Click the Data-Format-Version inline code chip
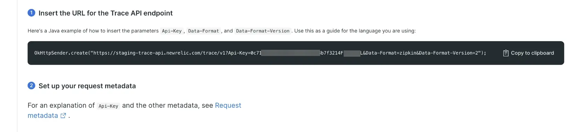The width and height of the screenshot is (570, 132). click(263, 31)
